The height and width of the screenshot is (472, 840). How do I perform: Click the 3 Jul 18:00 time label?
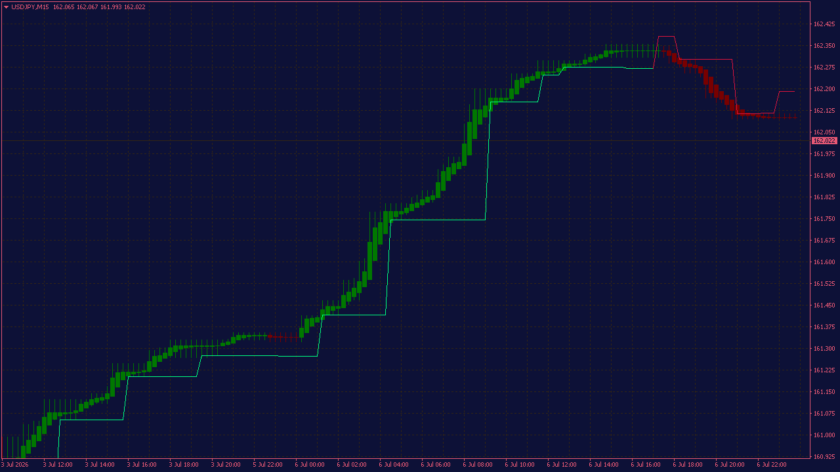[184, 465]
